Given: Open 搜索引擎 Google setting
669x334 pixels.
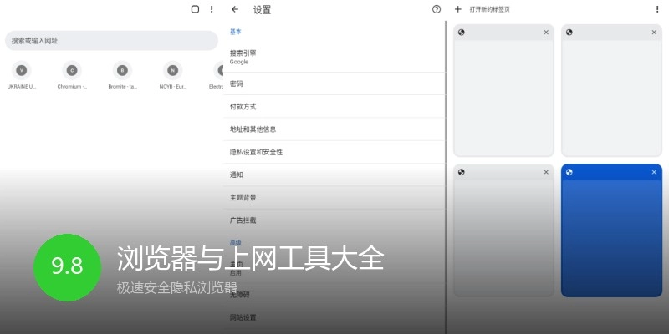Looking at the screenshot, I should point(334,57).
